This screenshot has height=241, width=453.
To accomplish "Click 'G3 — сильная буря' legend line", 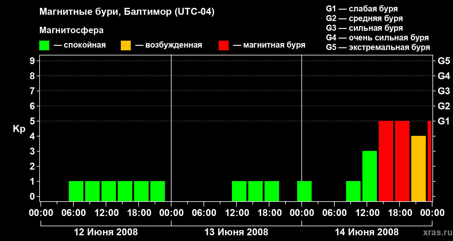I will pyautogui.click(x=364, y=28).
